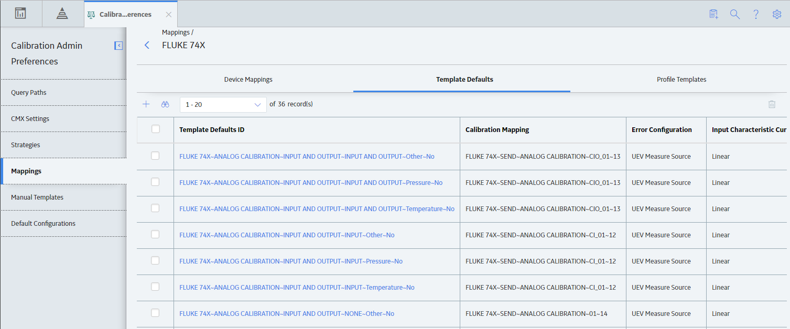Image resolution: width=790 pixels, height=329 pixels.
Task: Go back with the left chevron
Action: [147, 45]
